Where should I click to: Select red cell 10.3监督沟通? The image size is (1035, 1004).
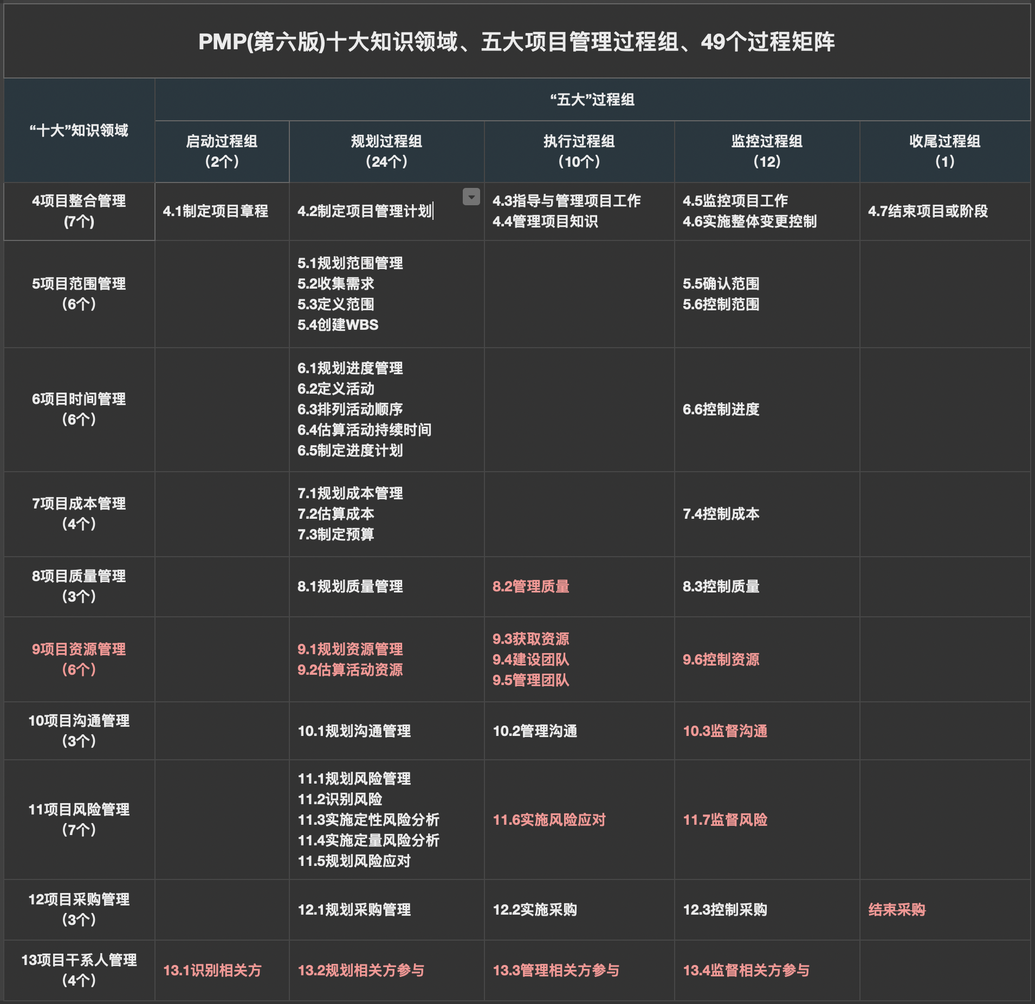767,731
